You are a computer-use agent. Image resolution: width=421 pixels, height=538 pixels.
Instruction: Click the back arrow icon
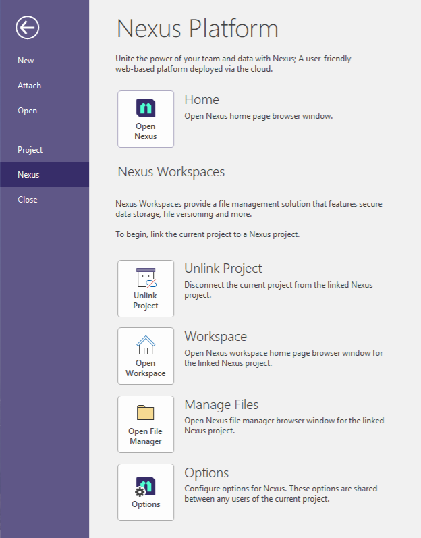click(x=27, y=28)
